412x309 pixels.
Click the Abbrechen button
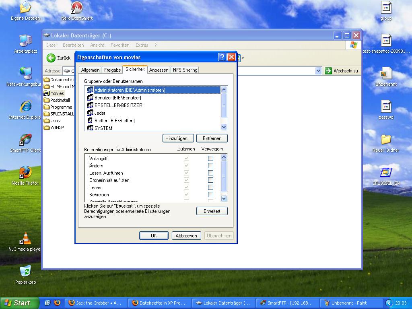pyautogui.click(x=186, y=236)
